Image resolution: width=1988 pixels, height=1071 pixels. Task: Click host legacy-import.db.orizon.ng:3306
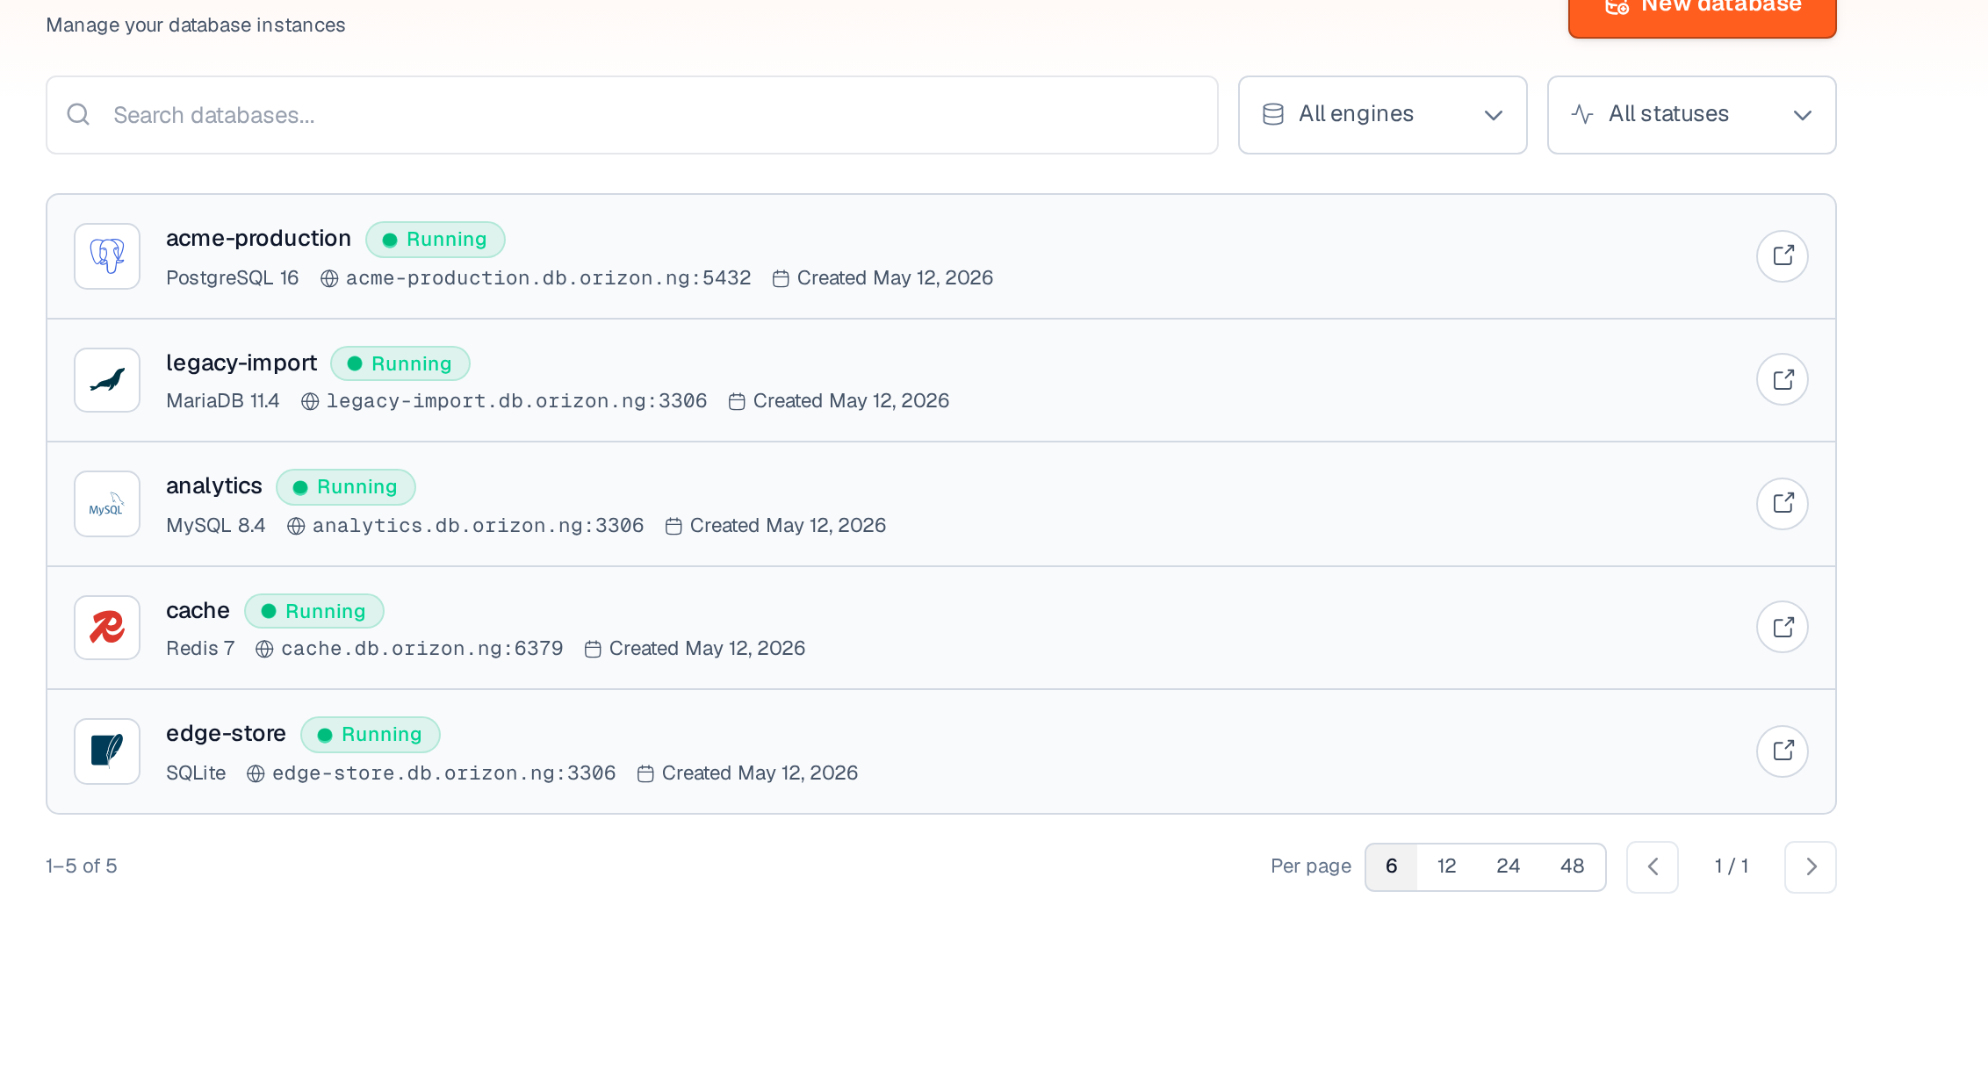pos(517,401)
